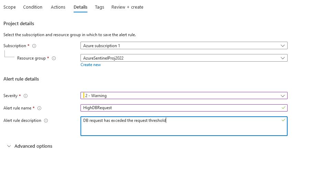Click the green checkmark in Alert rule name field
Screen dimensions: 333x179
[283, 108]
